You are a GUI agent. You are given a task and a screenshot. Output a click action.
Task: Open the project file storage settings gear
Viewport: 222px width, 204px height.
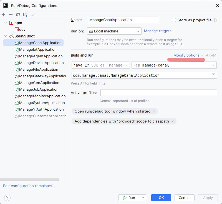(x=215, y=20)
